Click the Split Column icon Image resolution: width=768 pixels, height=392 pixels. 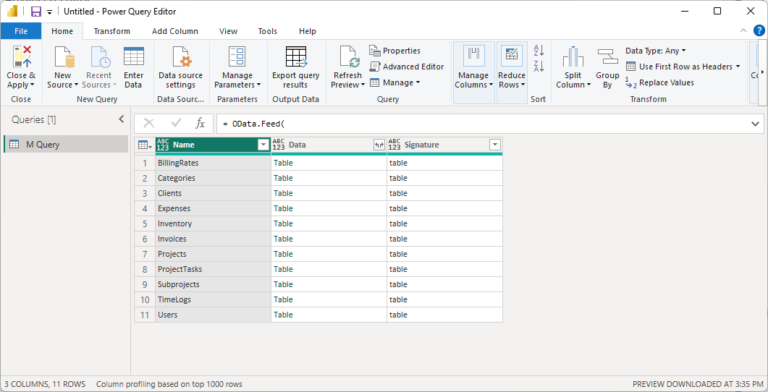573,56
